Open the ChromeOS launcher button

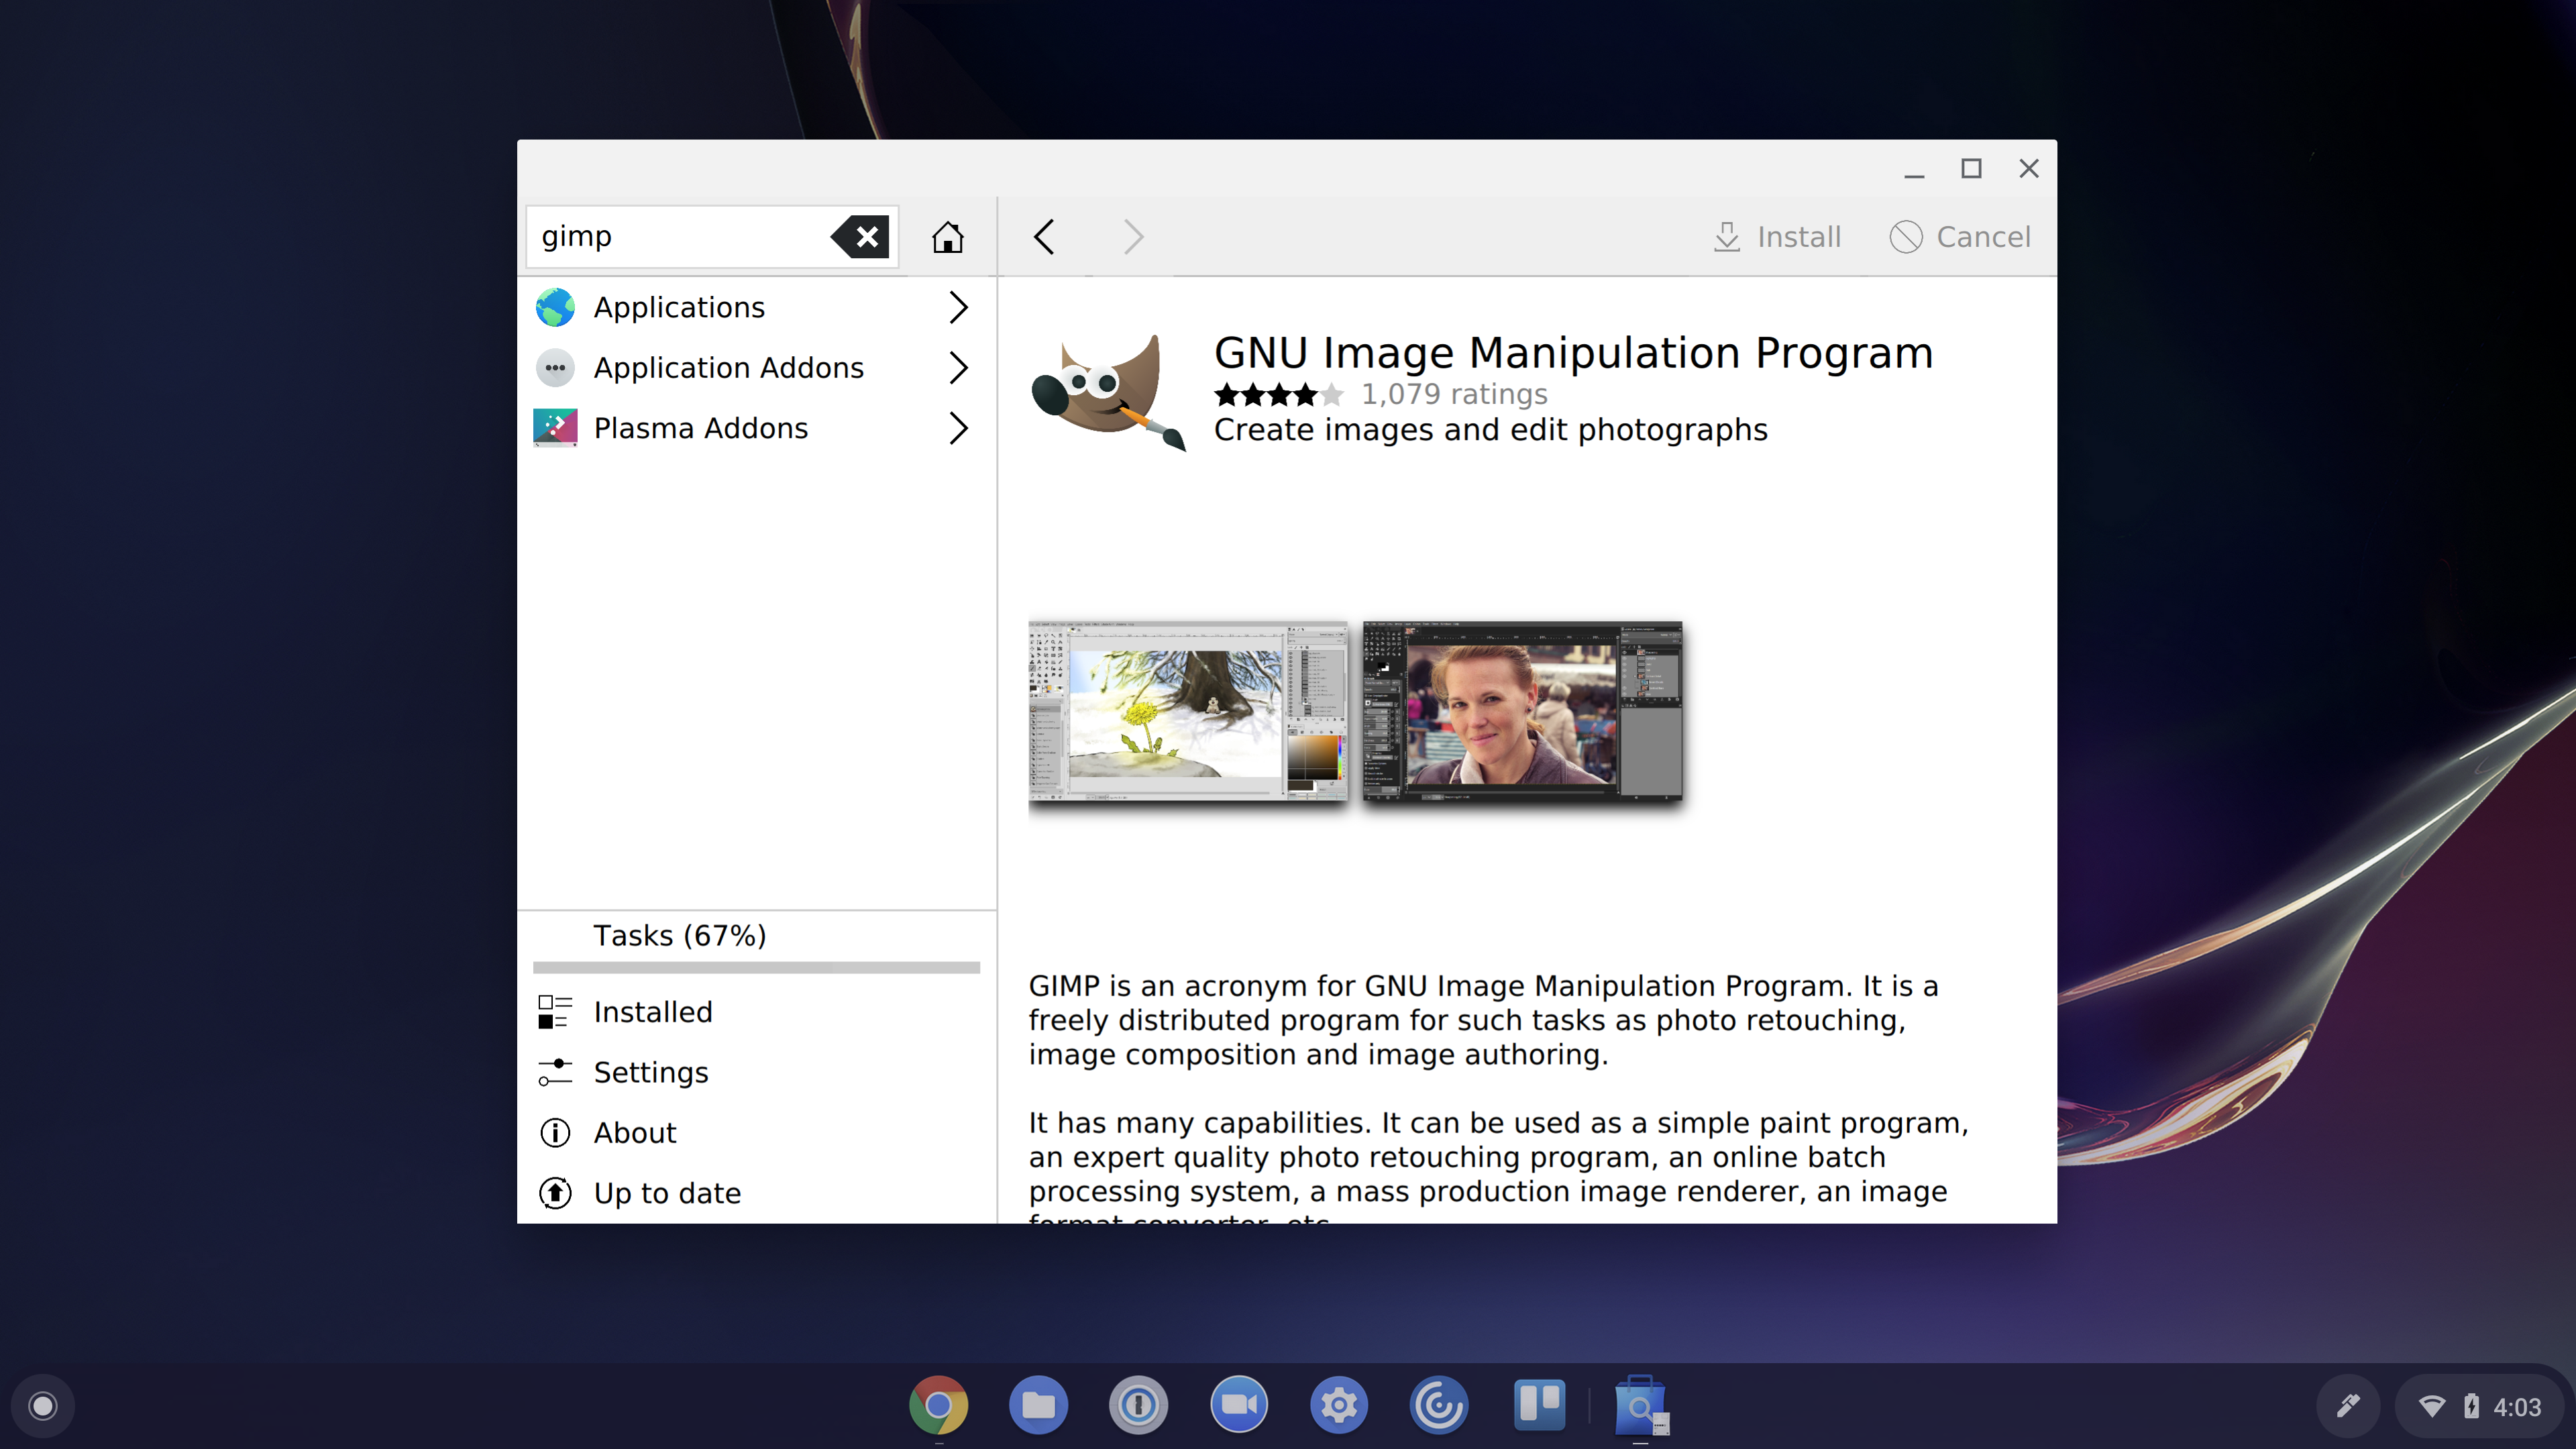click(x=43, y=1406)
